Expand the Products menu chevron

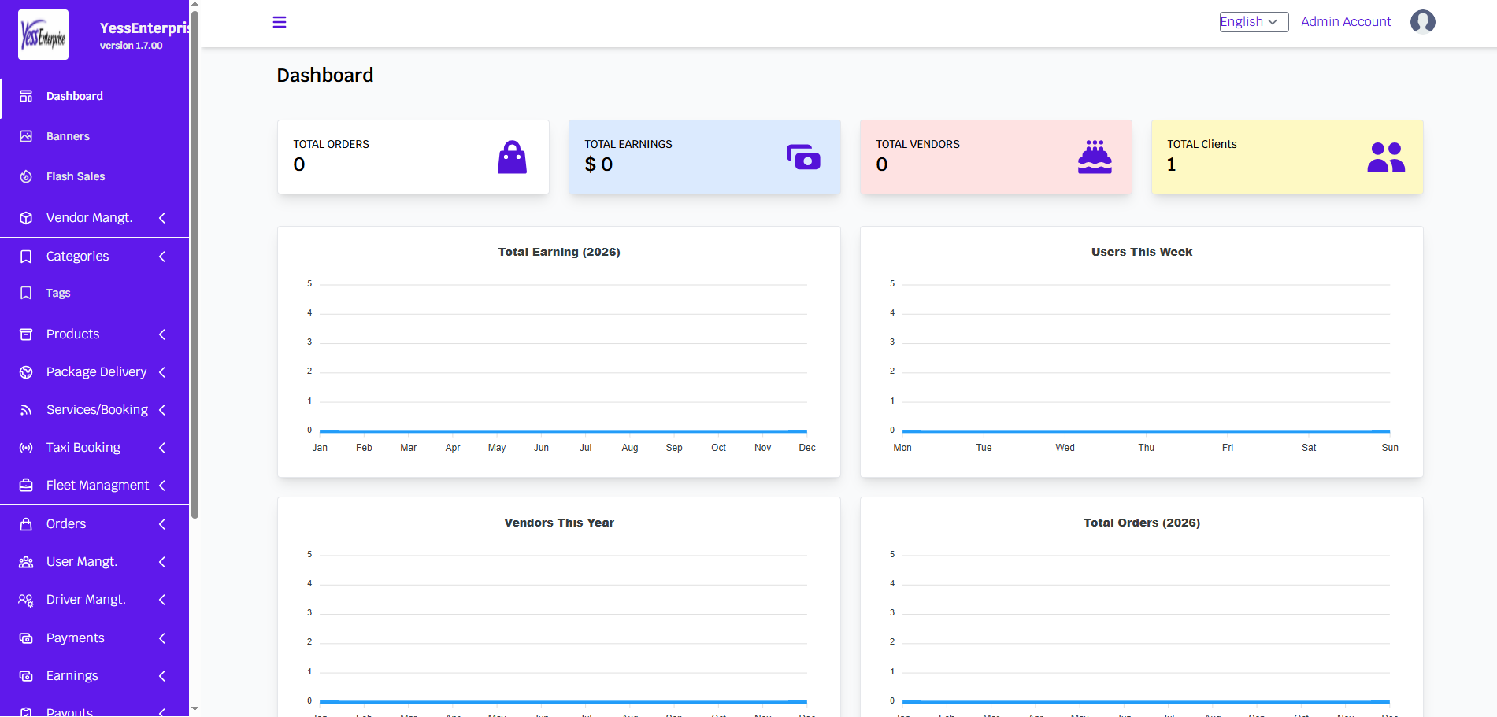162,334
